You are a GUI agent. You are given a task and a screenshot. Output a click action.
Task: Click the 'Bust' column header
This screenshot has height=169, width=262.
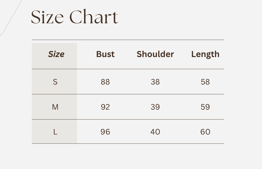click(x=105, y=54)
